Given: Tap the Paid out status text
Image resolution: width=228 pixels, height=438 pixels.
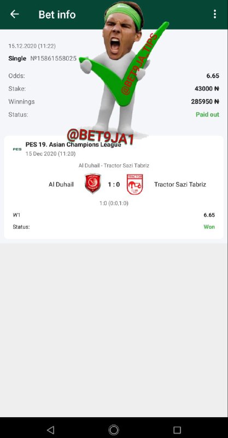Looking at the screenshot, I should 207,114.
